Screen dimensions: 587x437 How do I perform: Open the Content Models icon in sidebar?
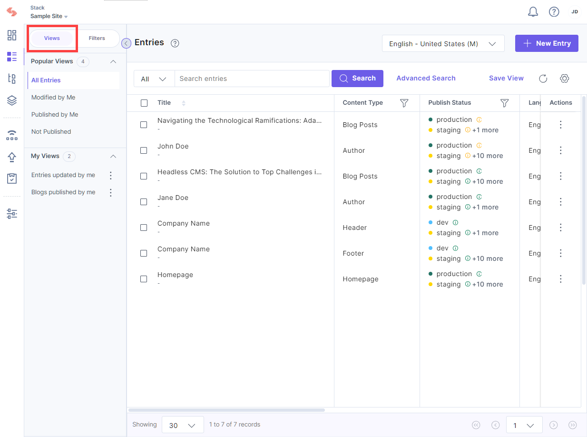[12, 79]
